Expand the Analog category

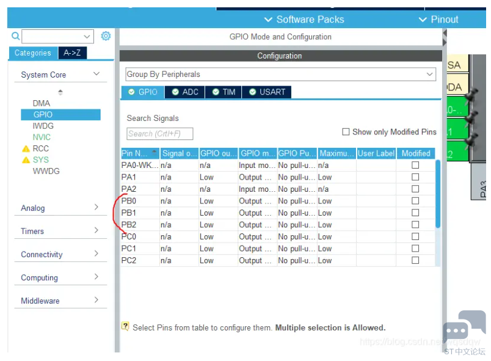[60, 208]
